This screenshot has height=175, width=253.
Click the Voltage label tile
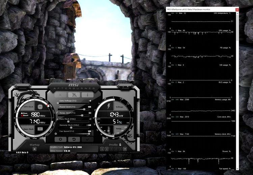[x=119, y=107]
